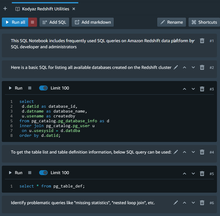Run SQL cell #3
The height and width of the screenshot is (216, 220).
point(15,88)
